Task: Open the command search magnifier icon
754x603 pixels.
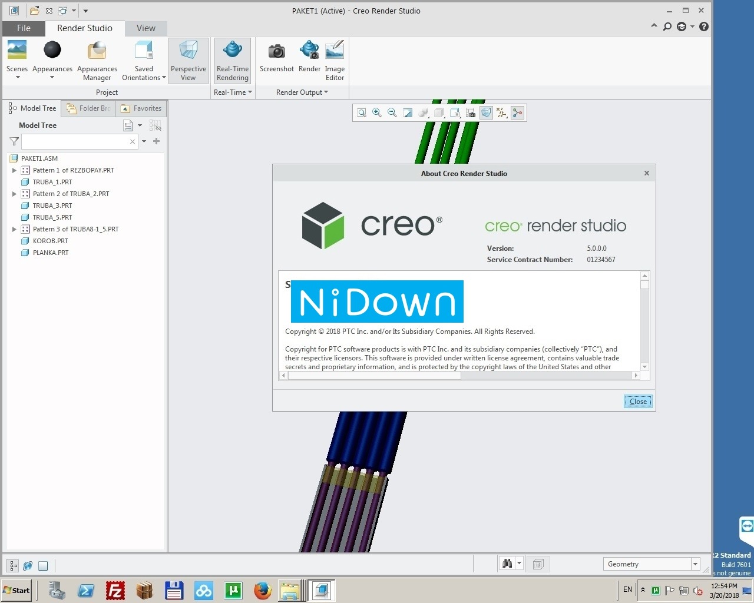Action: (667, 26)
